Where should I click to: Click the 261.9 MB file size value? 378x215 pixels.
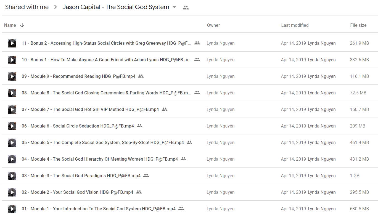360,43
